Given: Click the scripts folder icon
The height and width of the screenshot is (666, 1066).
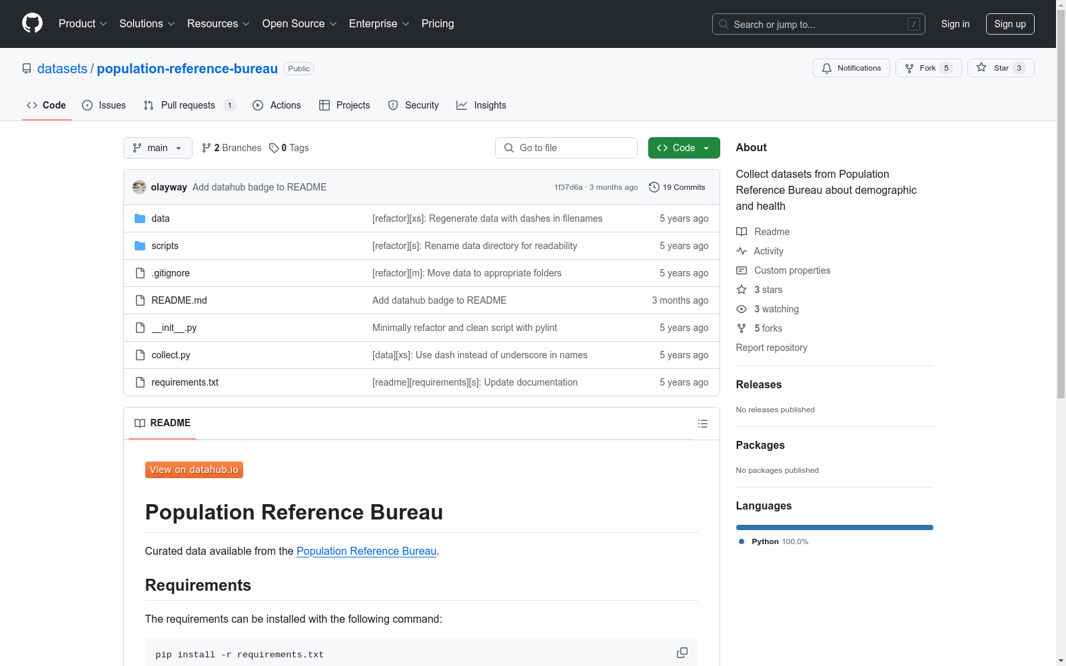Looking at the screenshot, I should point(140,246).
